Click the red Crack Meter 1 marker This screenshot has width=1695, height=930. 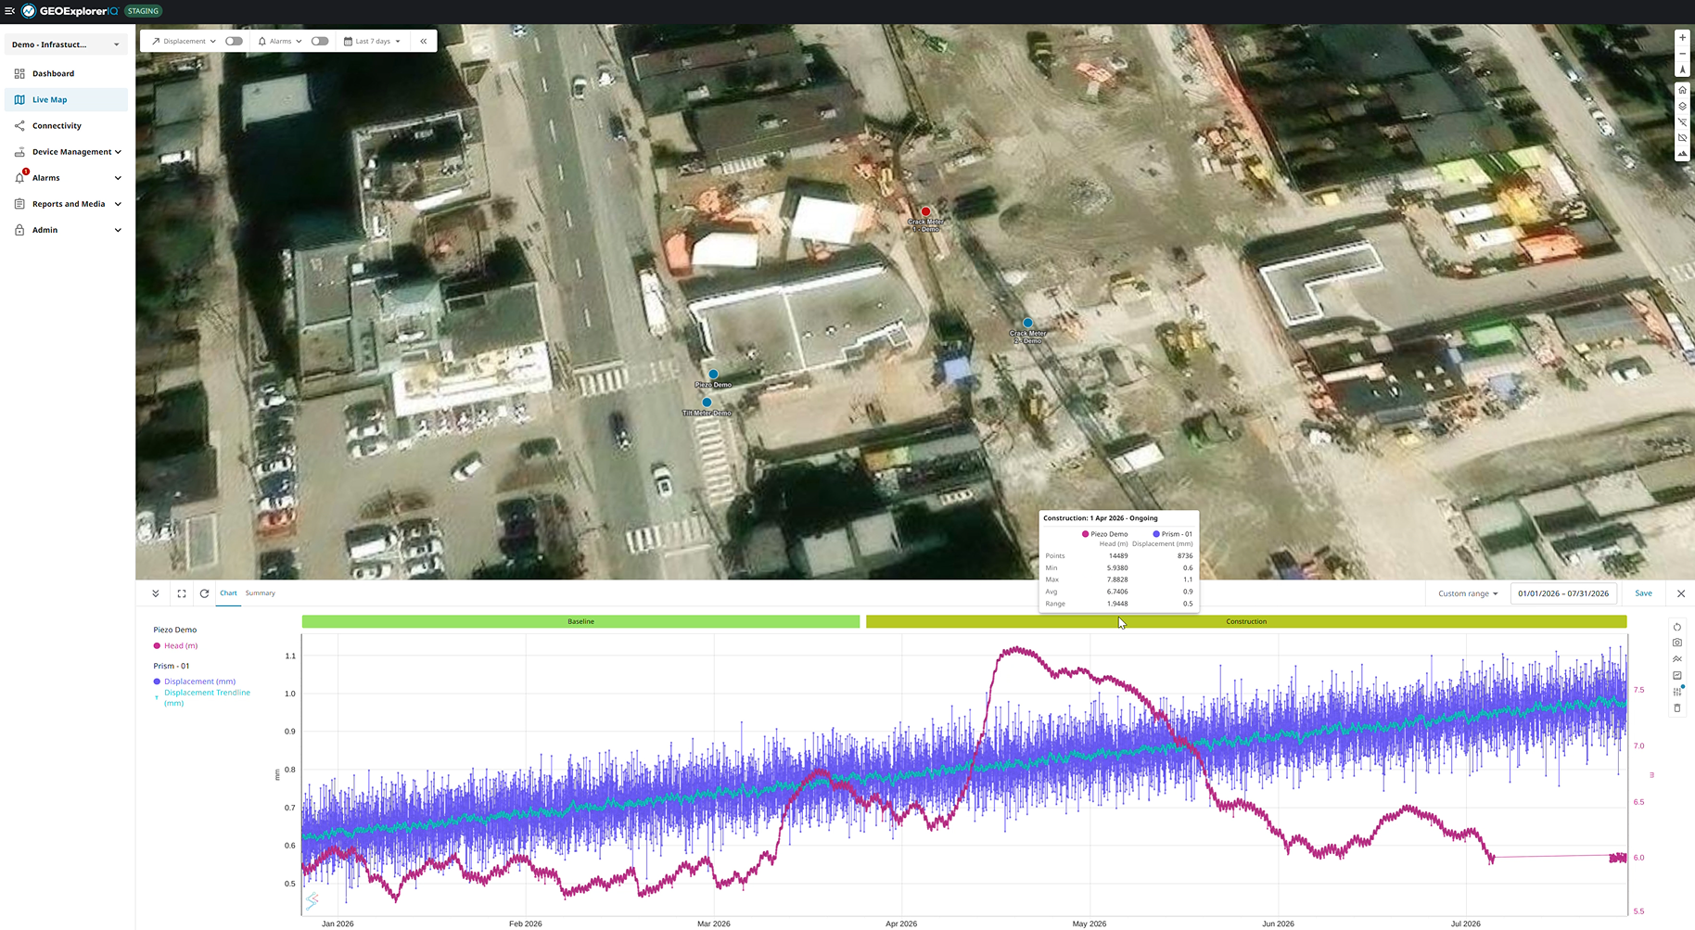[925, 211]
